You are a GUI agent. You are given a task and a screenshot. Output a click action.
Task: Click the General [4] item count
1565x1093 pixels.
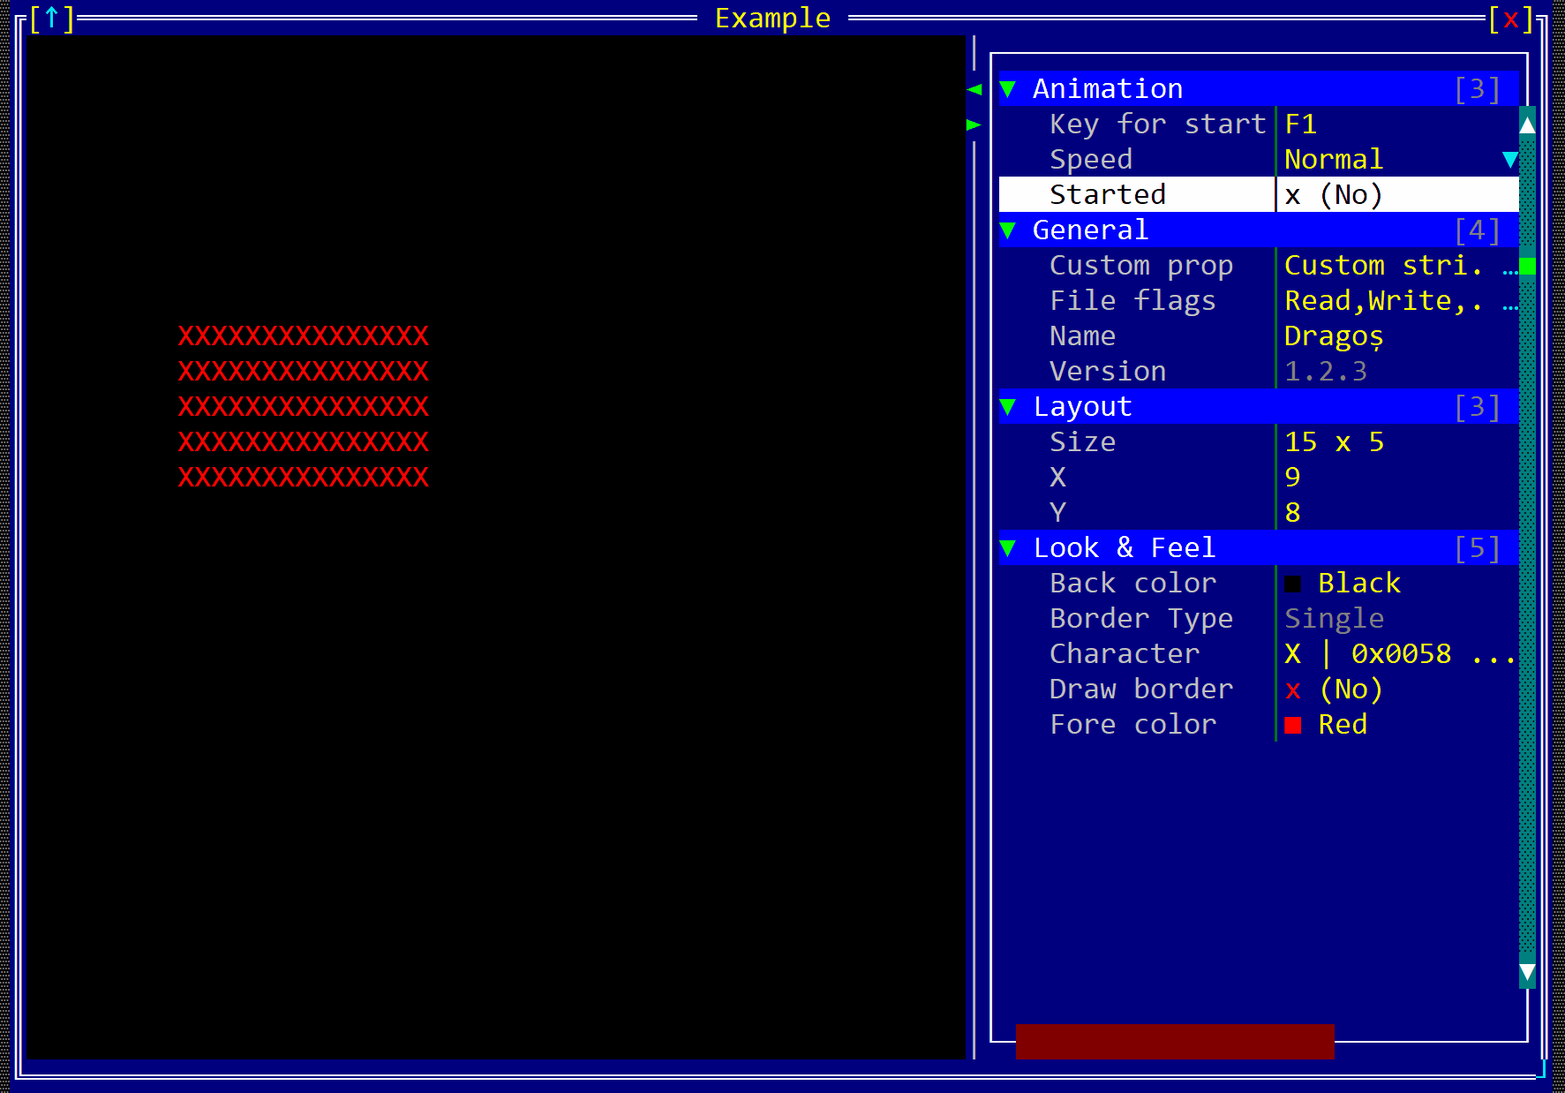pos(1477,230)
